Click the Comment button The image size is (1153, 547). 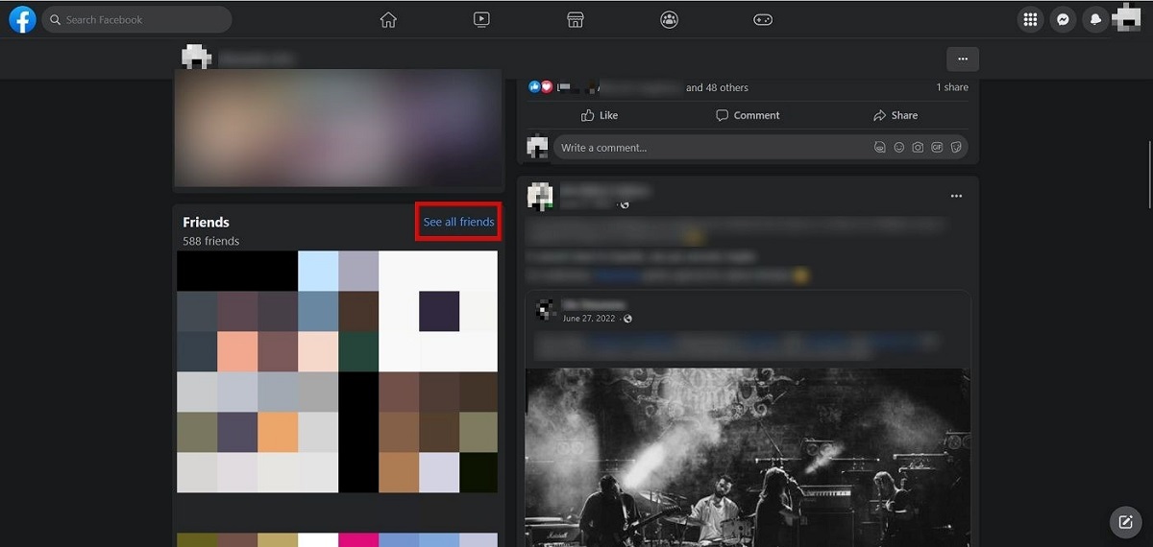pos(748,115)
